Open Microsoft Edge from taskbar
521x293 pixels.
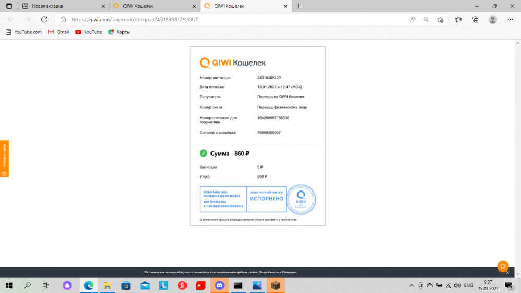(x=89, y=285)
